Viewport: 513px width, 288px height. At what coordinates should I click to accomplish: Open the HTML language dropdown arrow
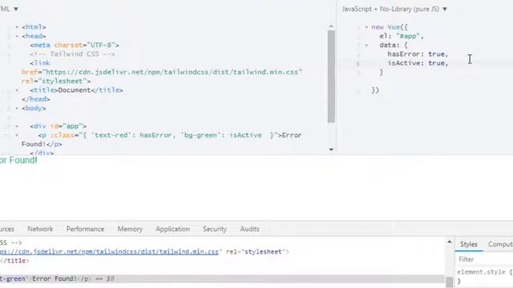point(16,9)
